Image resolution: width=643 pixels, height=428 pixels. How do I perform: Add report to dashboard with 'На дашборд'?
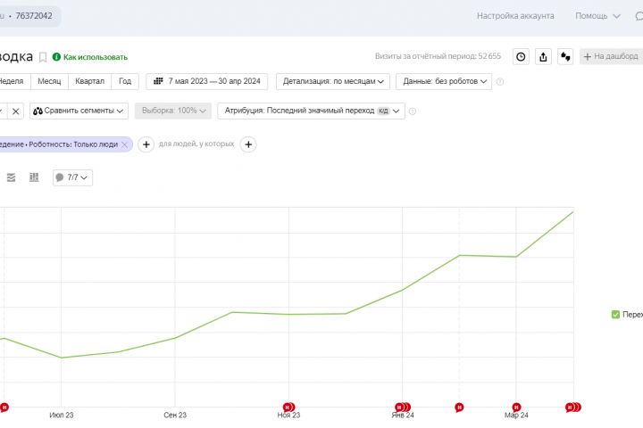pyautogui.click(x=611, y=56)
